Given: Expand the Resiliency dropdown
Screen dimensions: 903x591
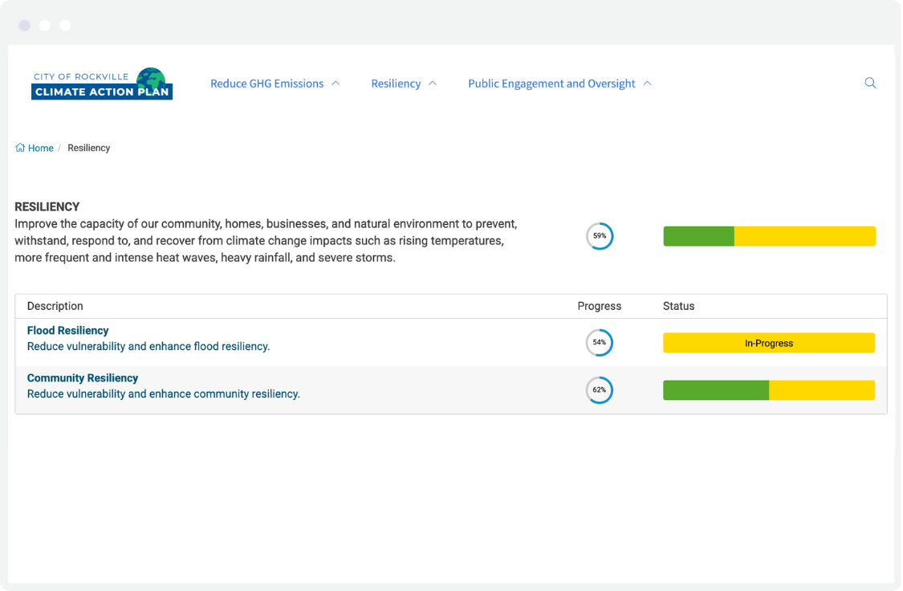Looking at the screenshot, I should tap(433, 83).
